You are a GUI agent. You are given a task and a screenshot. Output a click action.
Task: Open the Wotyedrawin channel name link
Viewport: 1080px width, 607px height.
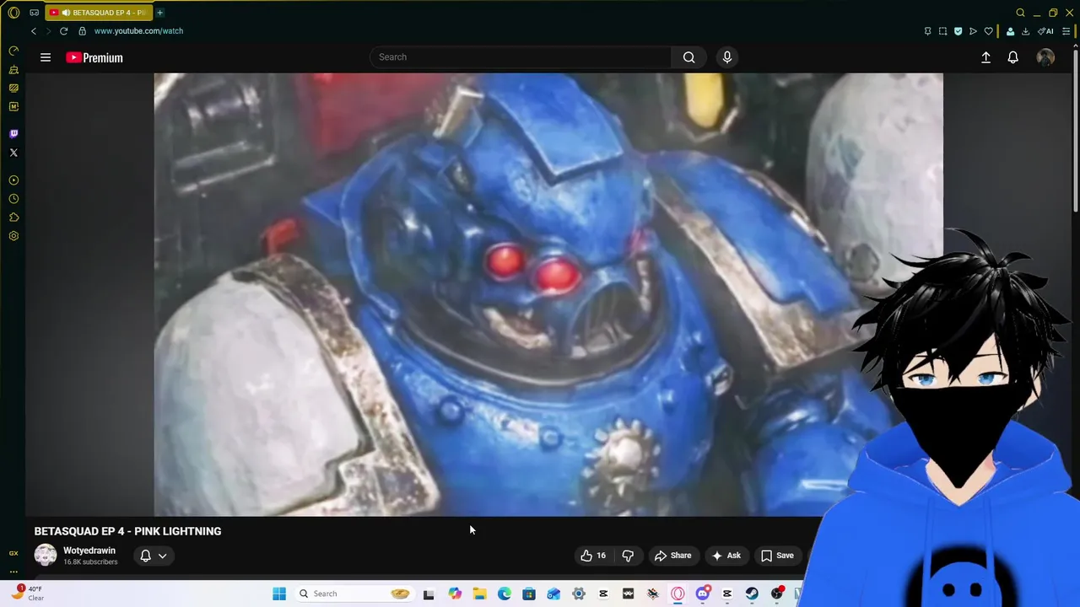[x=89, y=551]
